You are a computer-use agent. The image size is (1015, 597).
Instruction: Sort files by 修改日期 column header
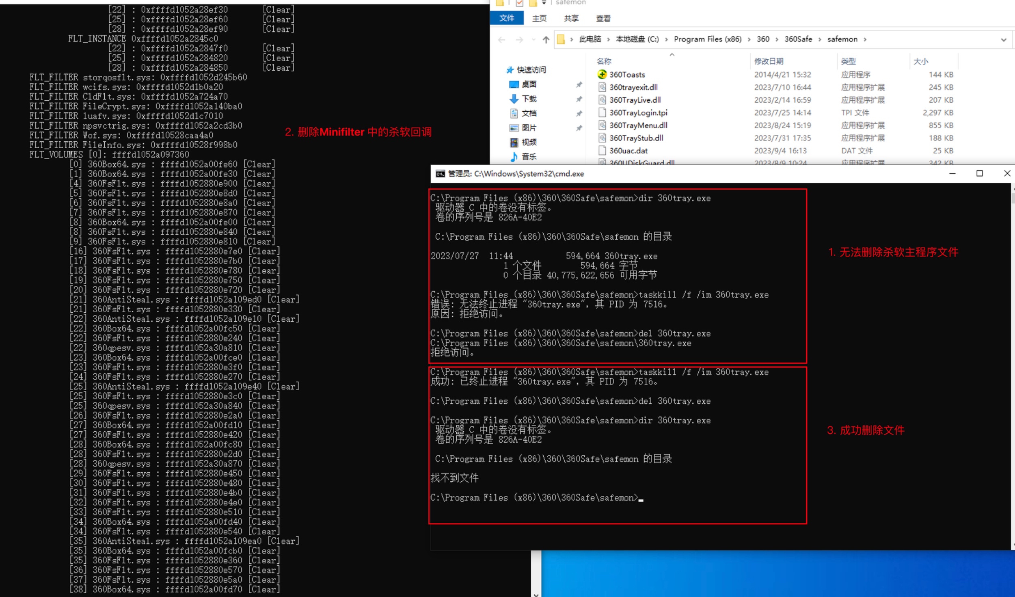(x=769, y=61)
